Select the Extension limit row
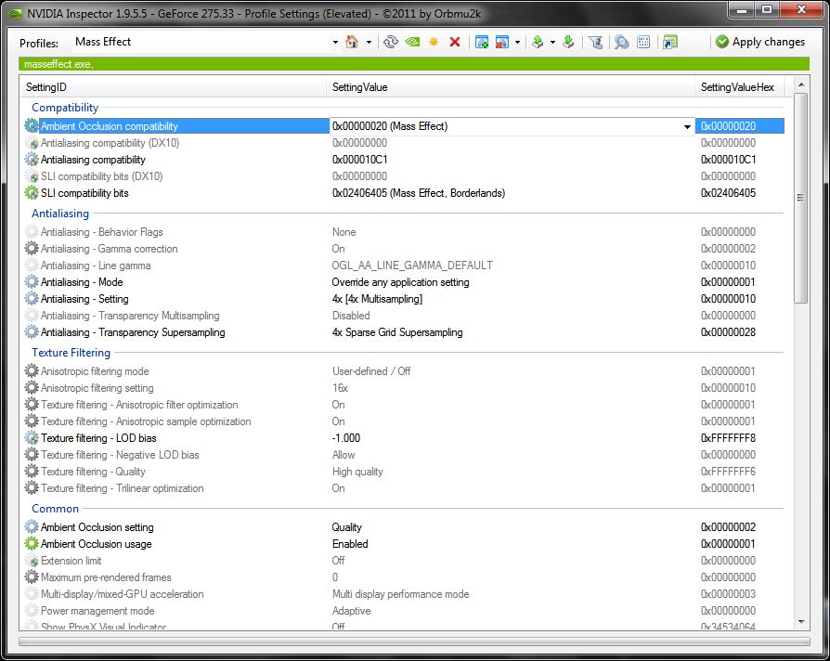 tap(403, 561)
